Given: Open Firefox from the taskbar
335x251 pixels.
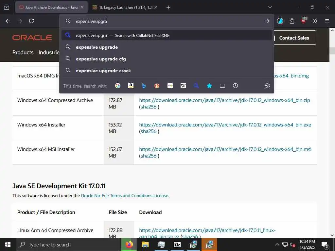Looking at the screenshot, I should click(x=129, y=244).
